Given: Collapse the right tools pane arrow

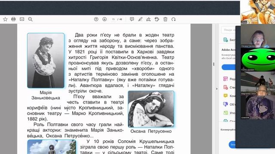Looking at the screenshot, I should pos(217,89).
